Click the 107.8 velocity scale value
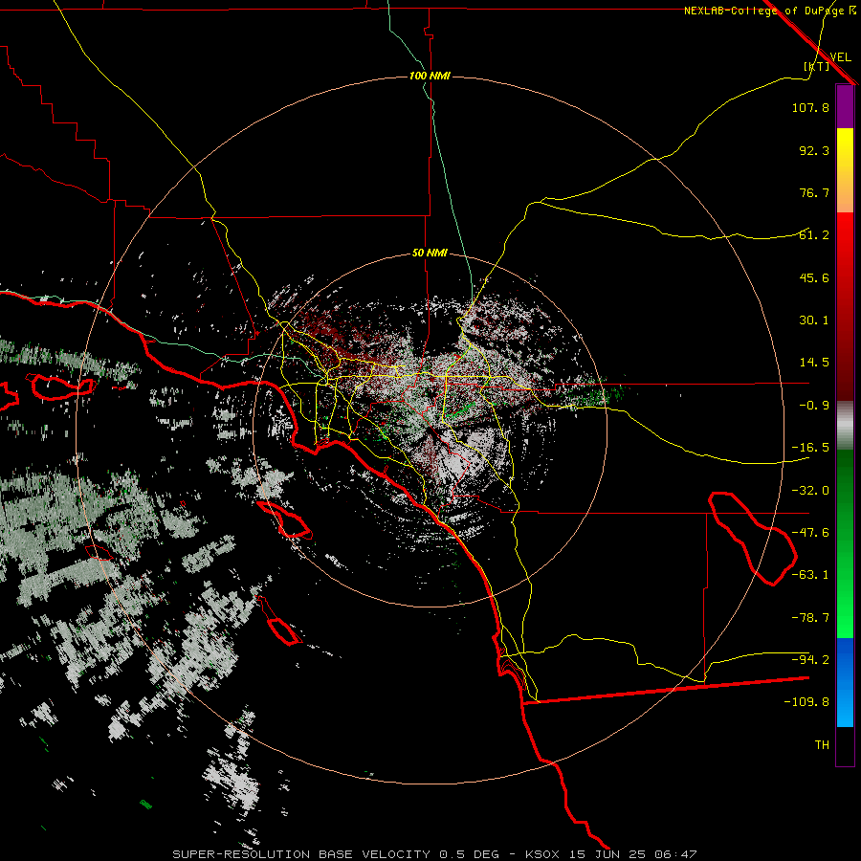This screenshot has height=861, width=861. pyautogui.click(x=810, y=107)
